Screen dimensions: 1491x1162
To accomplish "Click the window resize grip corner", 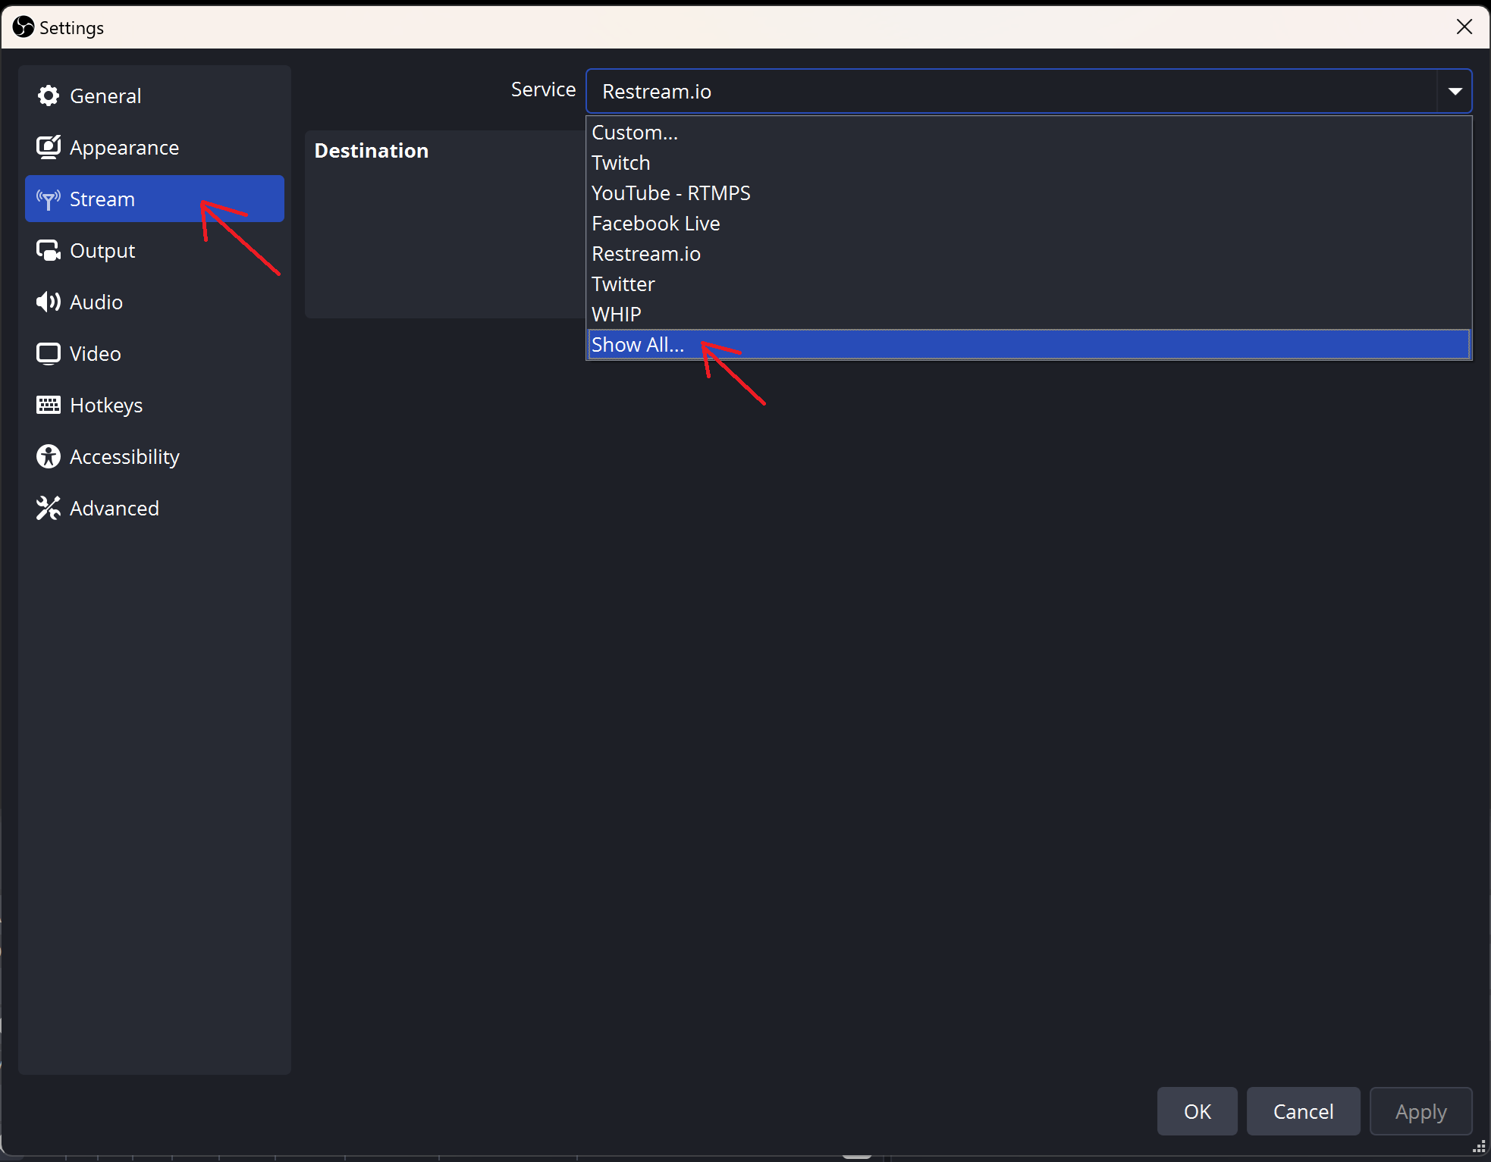I will (1479, 1146).
